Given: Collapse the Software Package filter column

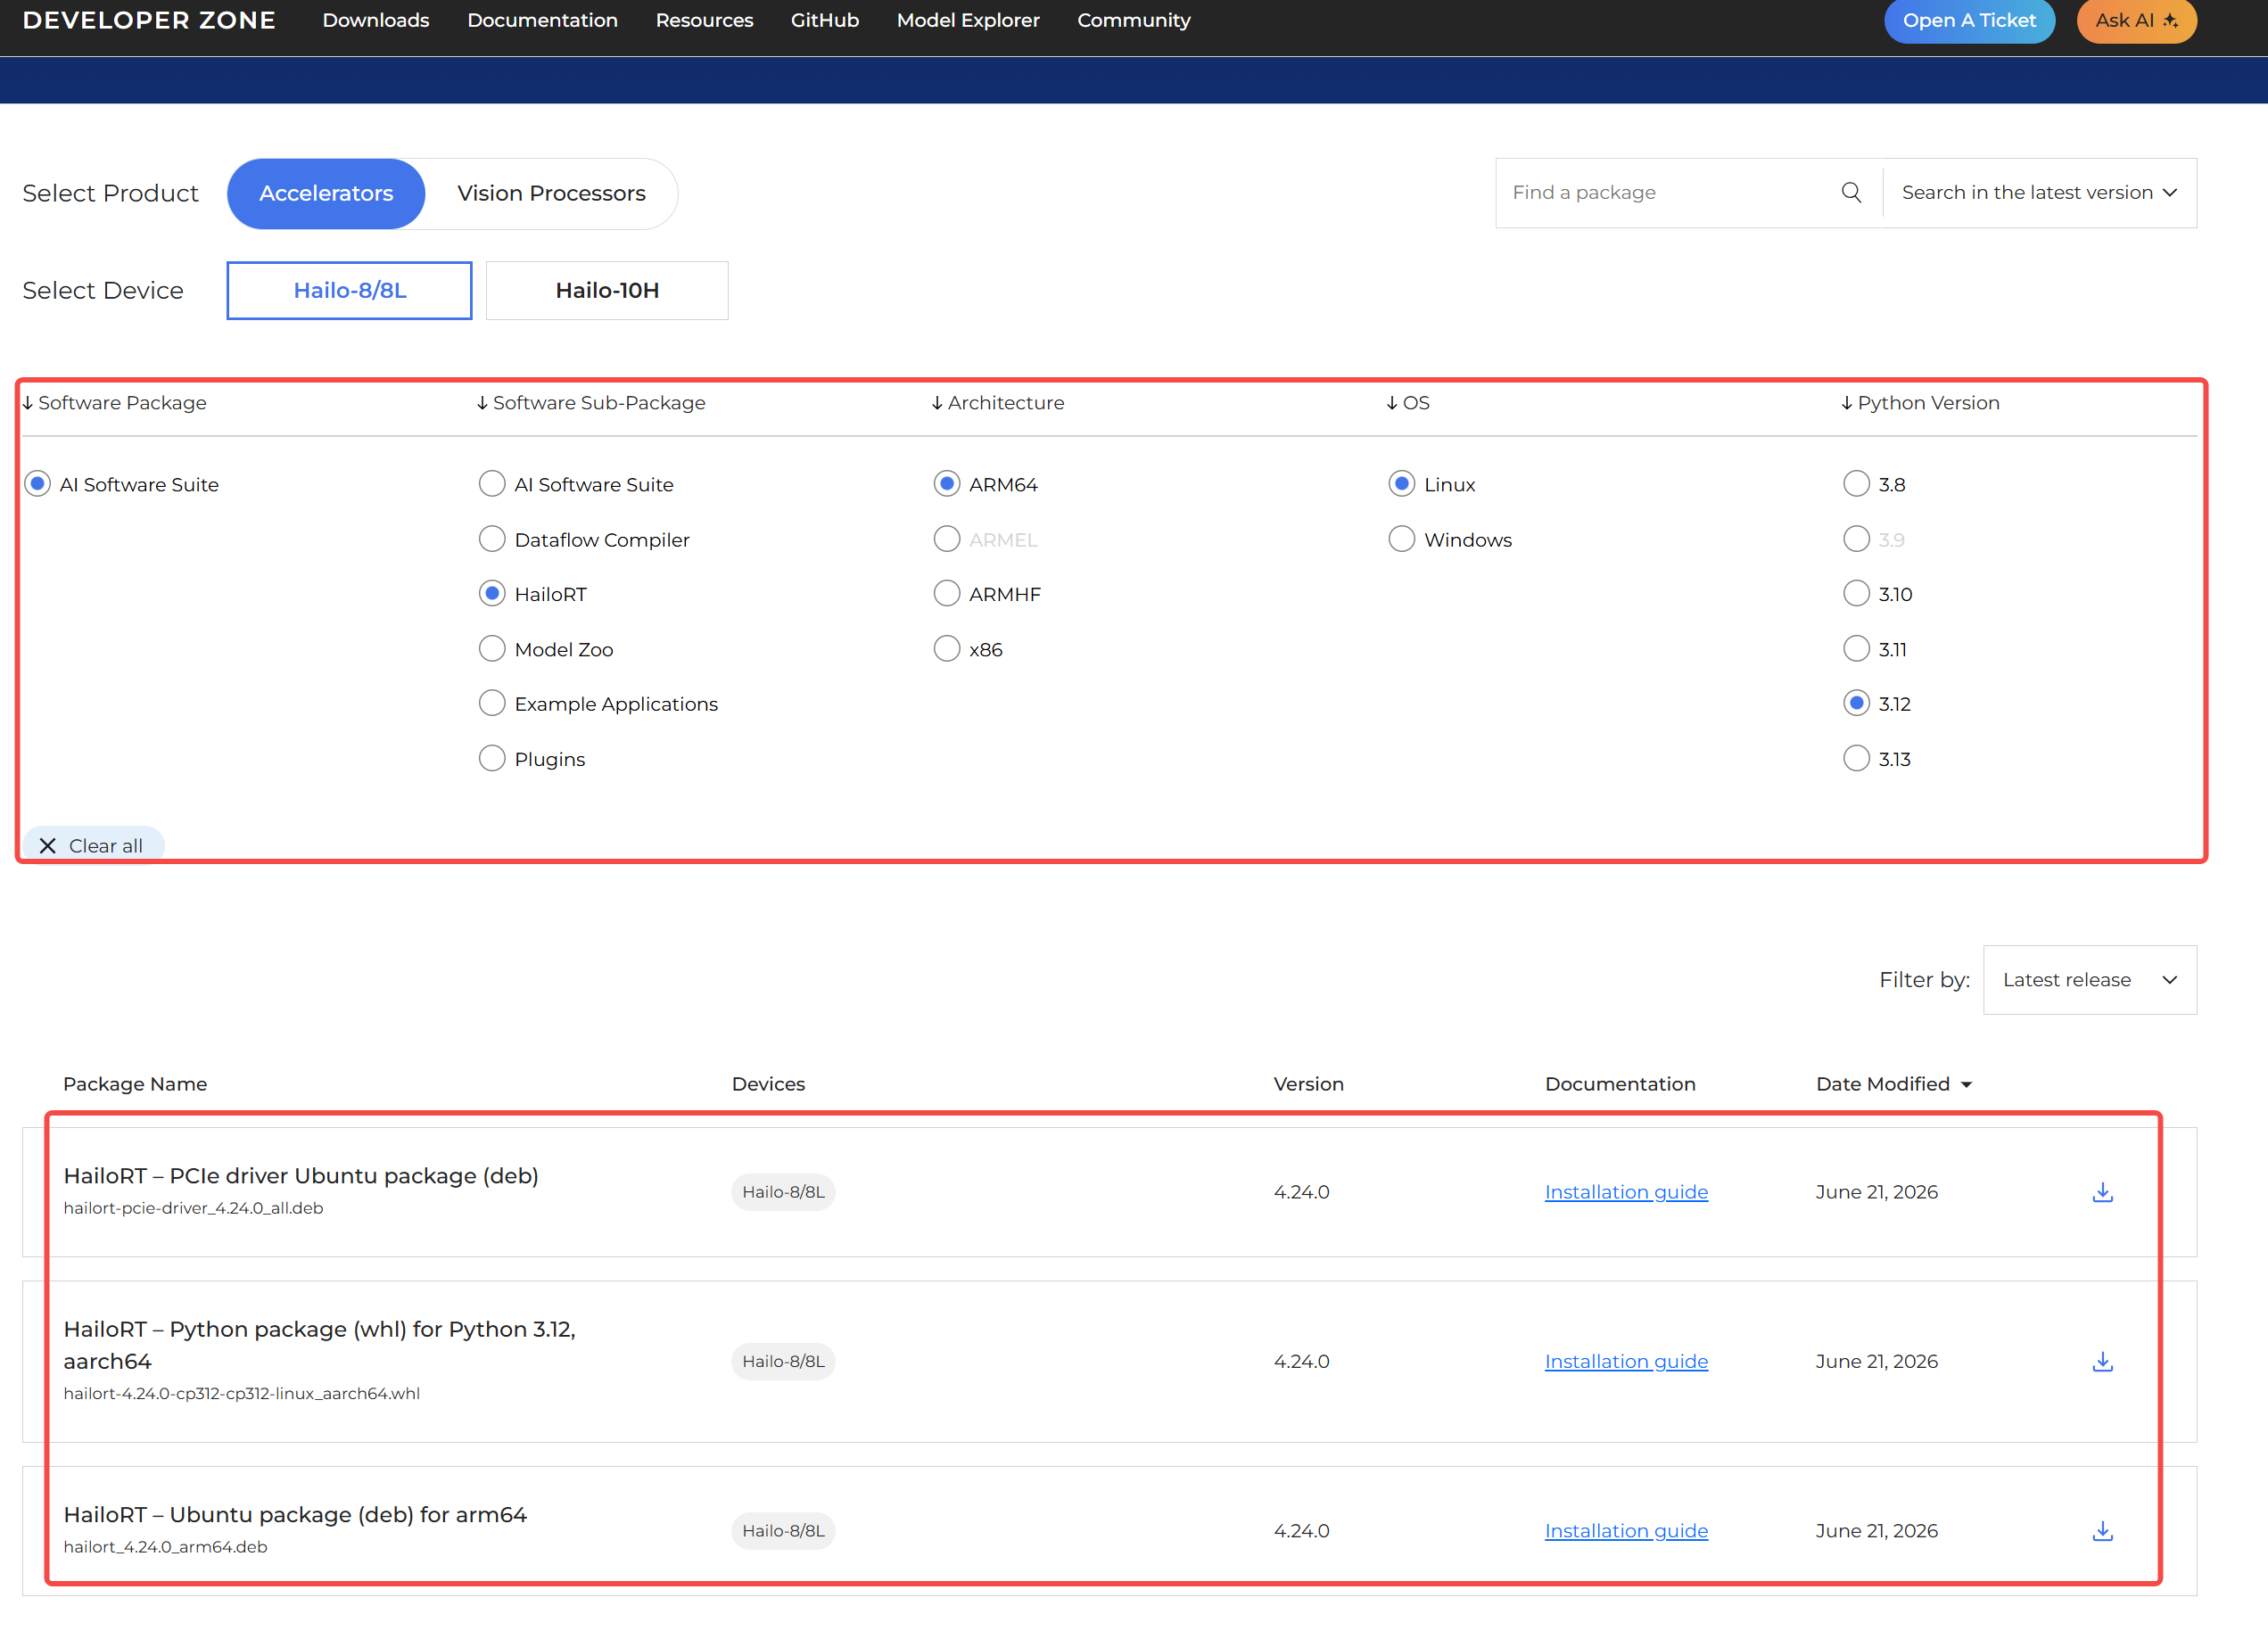Looking at the screenshot, I should tap(114, 403).
